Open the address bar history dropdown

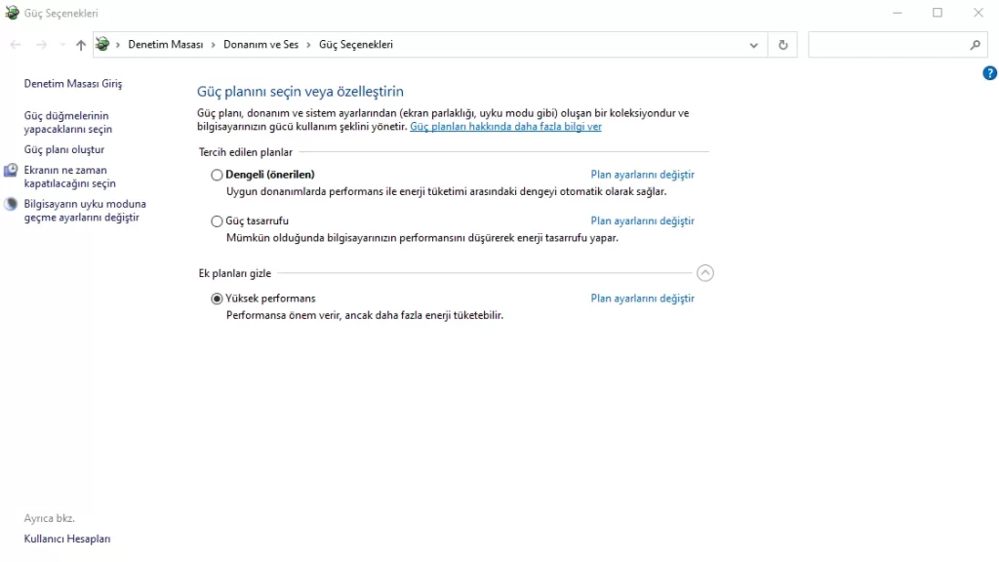[753, 45]
